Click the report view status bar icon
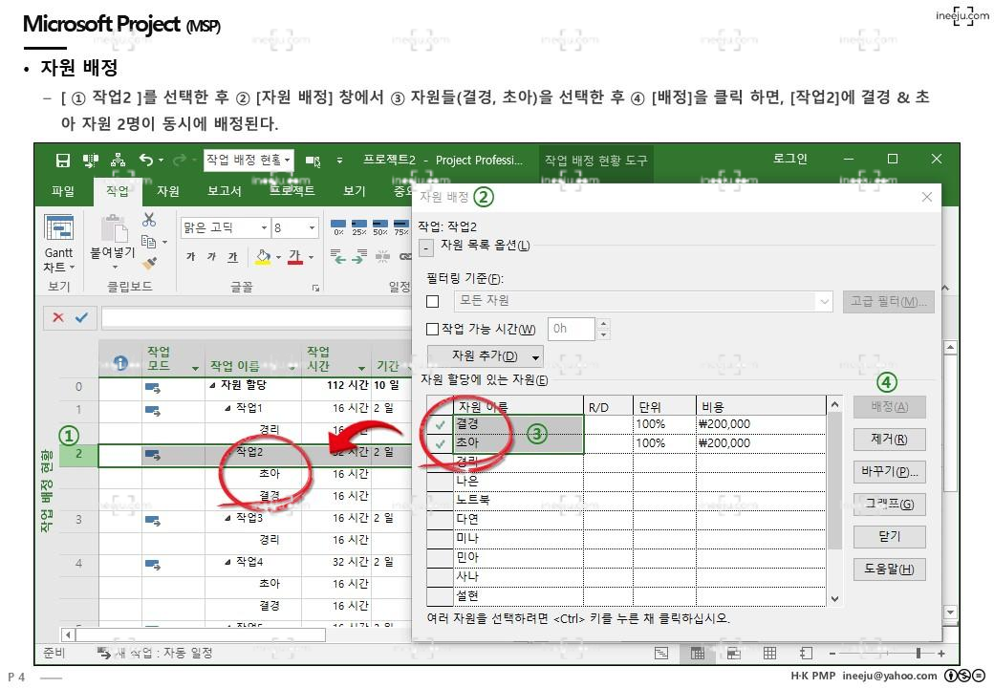 click(x=806, y=654)
